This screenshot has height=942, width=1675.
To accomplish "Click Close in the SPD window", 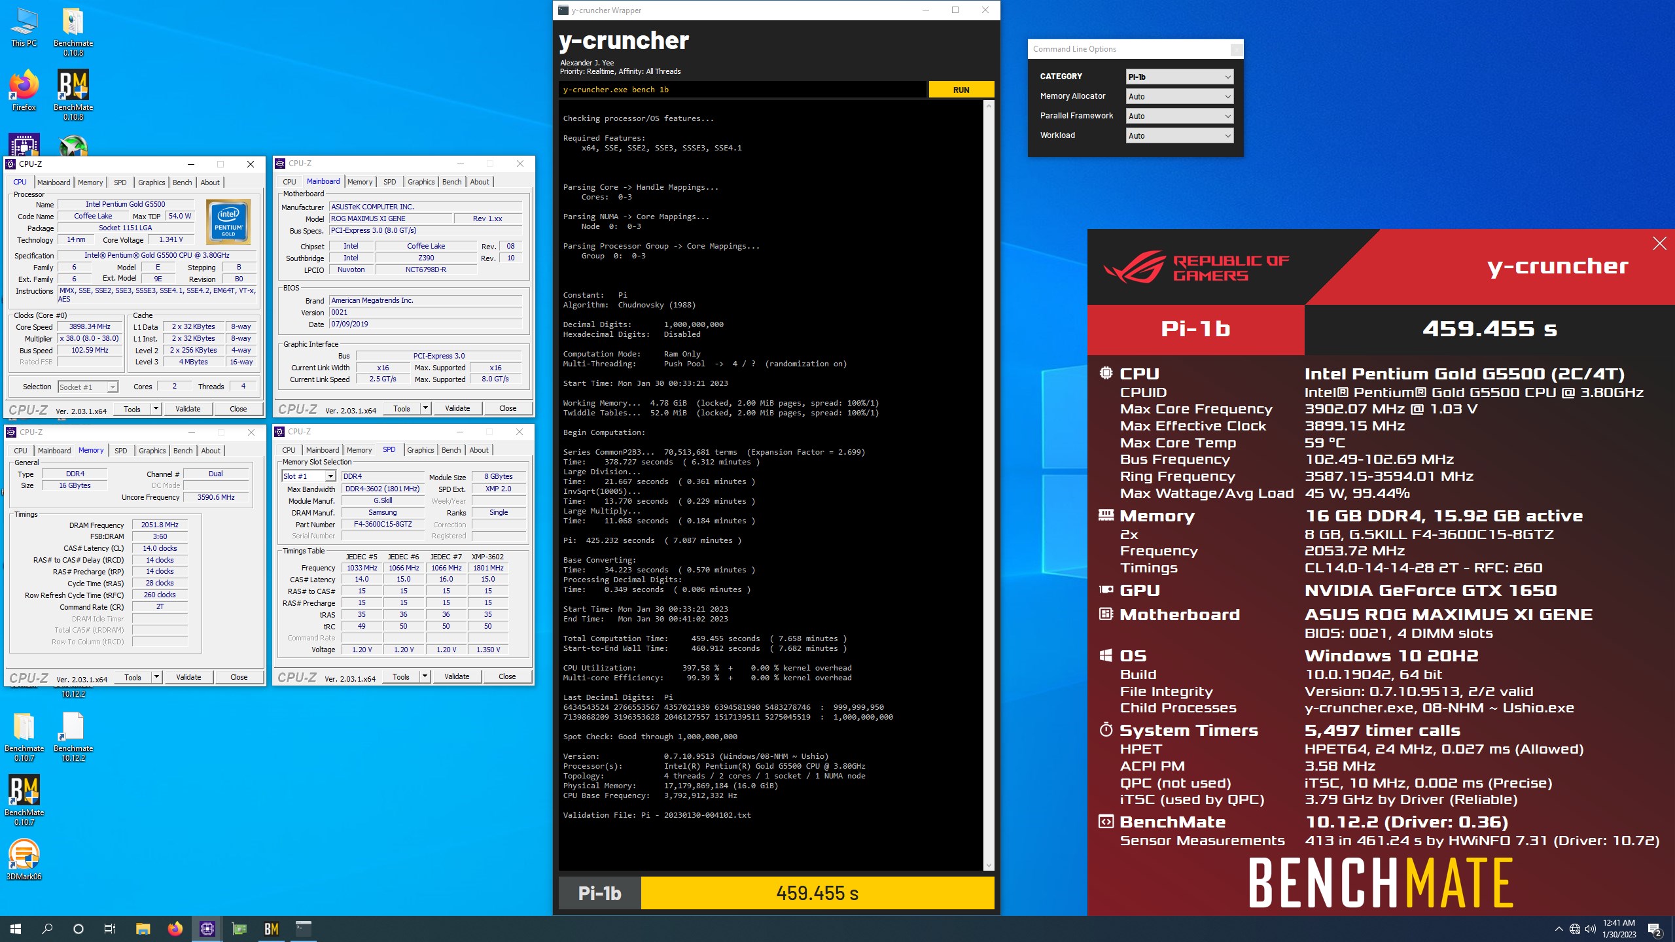I will pyautogui.click(x=507, y=676).
